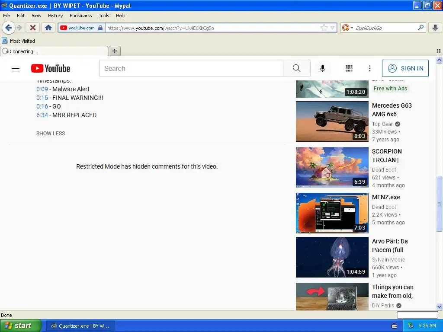
Task: Open the Edit menu
Action: click(21, 16)
